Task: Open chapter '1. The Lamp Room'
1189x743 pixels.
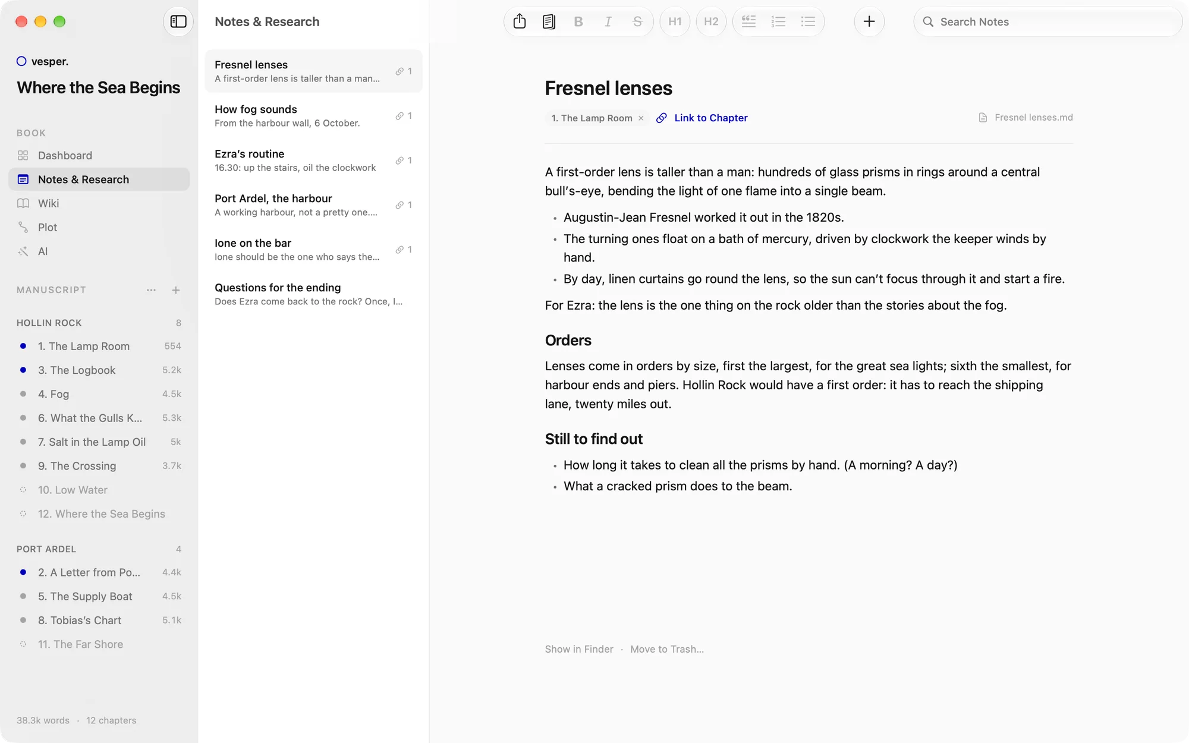Action: (99, 346)
